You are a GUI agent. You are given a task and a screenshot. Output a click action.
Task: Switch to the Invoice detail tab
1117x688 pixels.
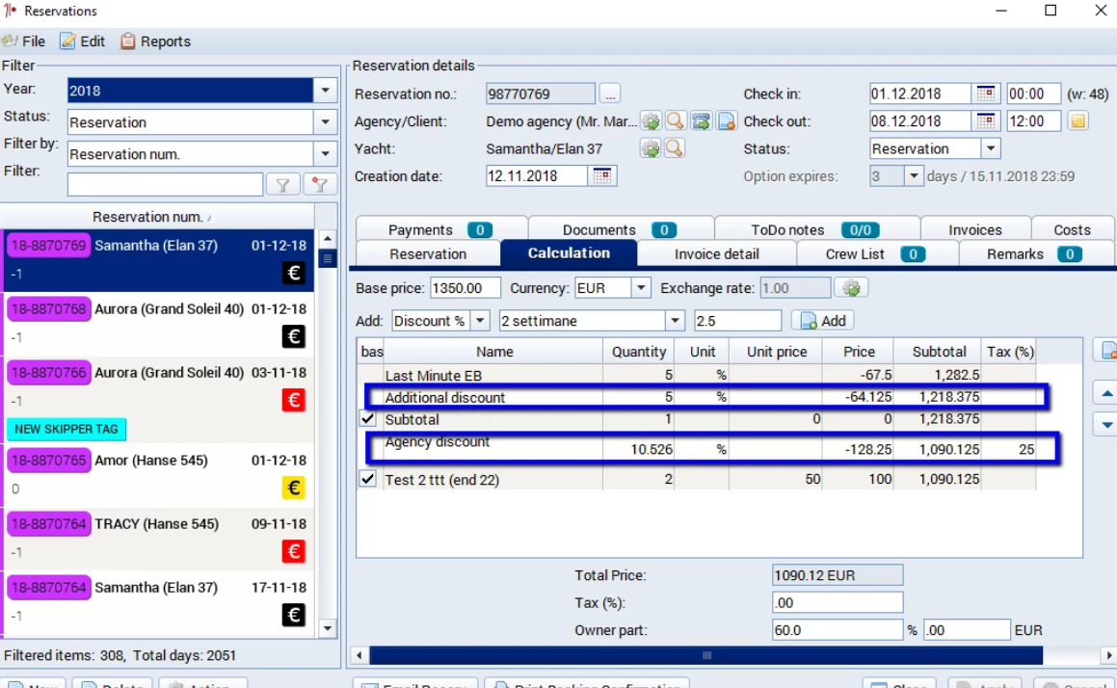[717, 254]
